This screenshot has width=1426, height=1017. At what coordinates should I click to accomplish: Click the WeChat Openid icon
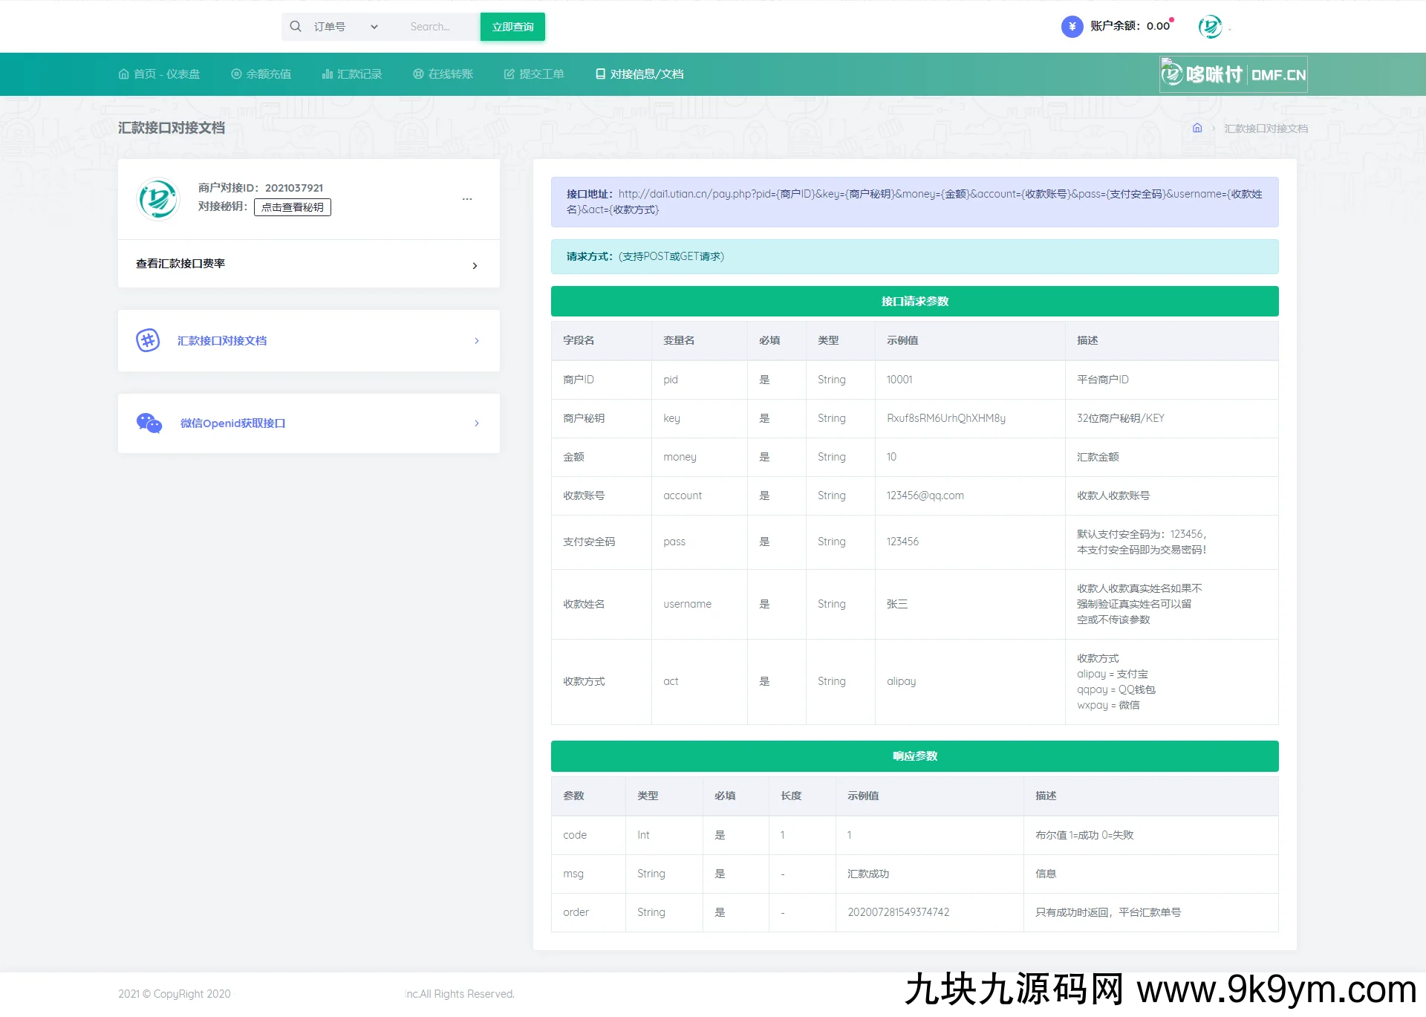(x=149, y=423)
